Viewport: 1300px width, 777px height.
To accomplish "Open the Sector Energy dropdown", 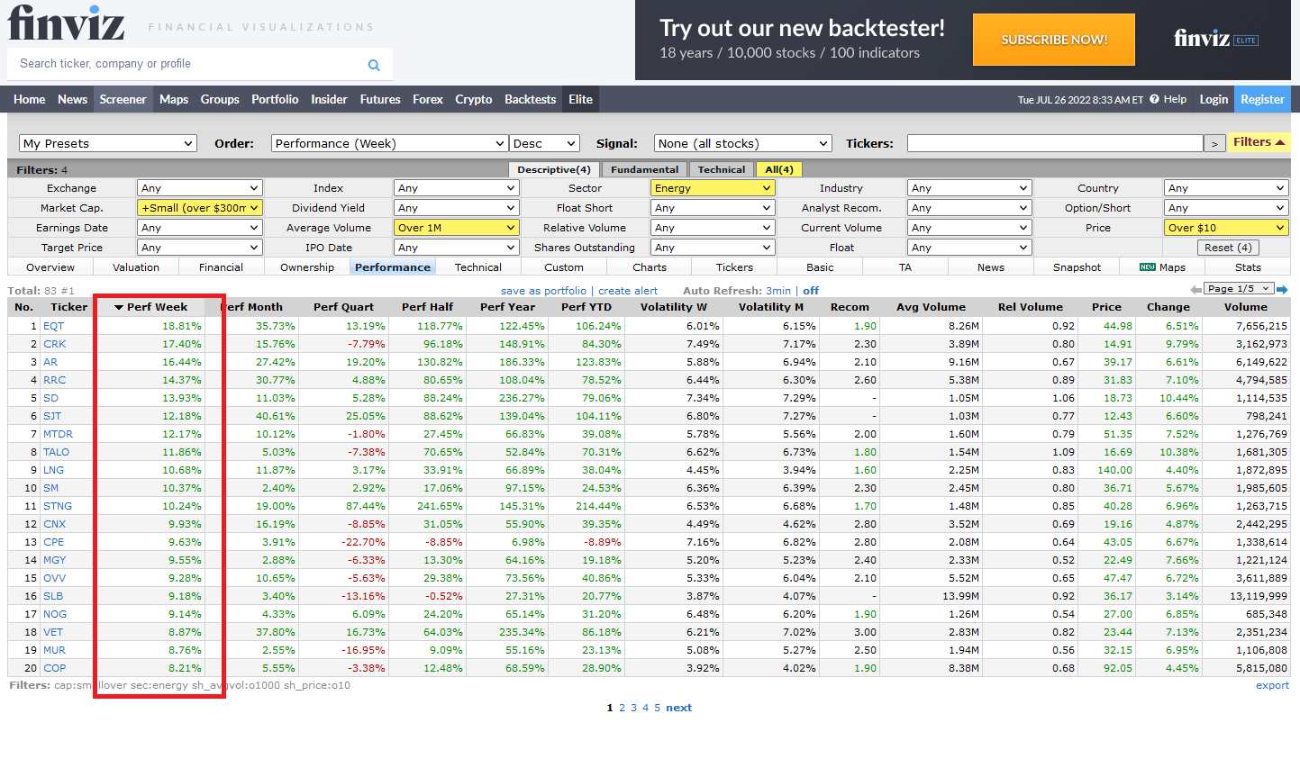I will [713, 188].
